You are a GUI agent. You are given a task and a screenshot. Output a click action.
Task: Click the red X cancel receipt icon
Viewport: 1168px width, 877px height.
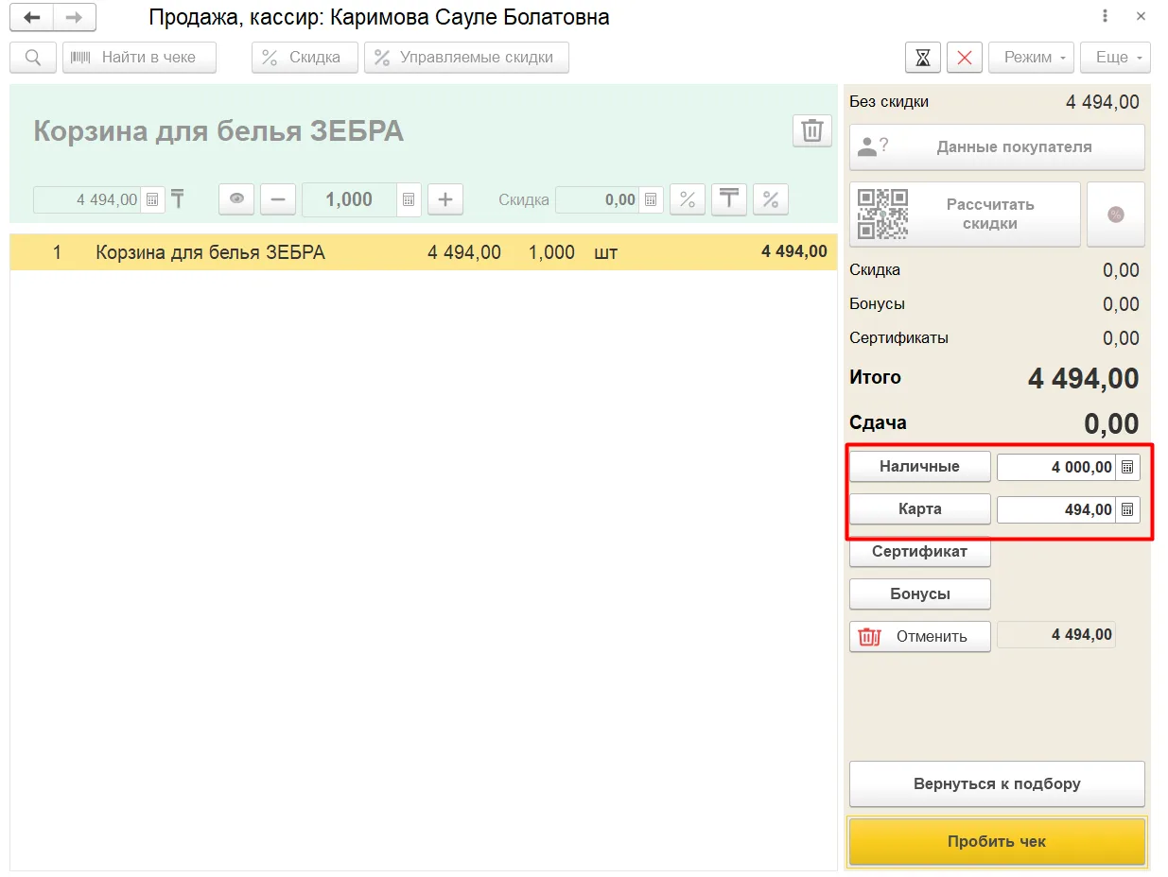(965, 58)
